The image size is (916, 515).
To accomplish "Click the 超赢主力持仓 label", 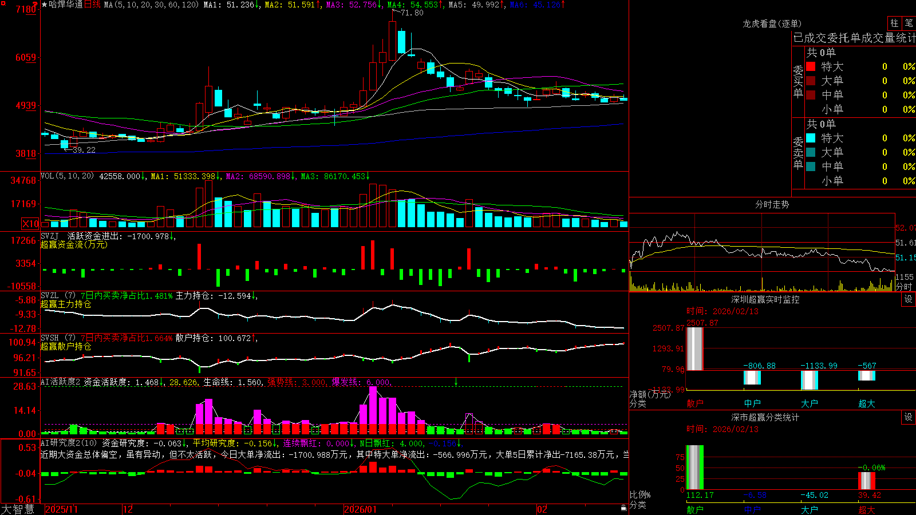I will (66, 304).
